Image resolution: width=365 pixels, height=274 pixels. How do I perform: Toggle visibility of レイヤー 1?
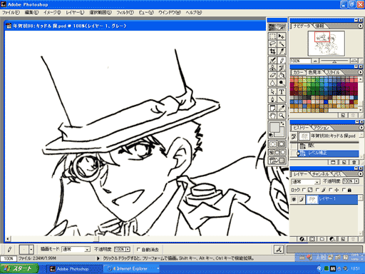pos(294,199)
